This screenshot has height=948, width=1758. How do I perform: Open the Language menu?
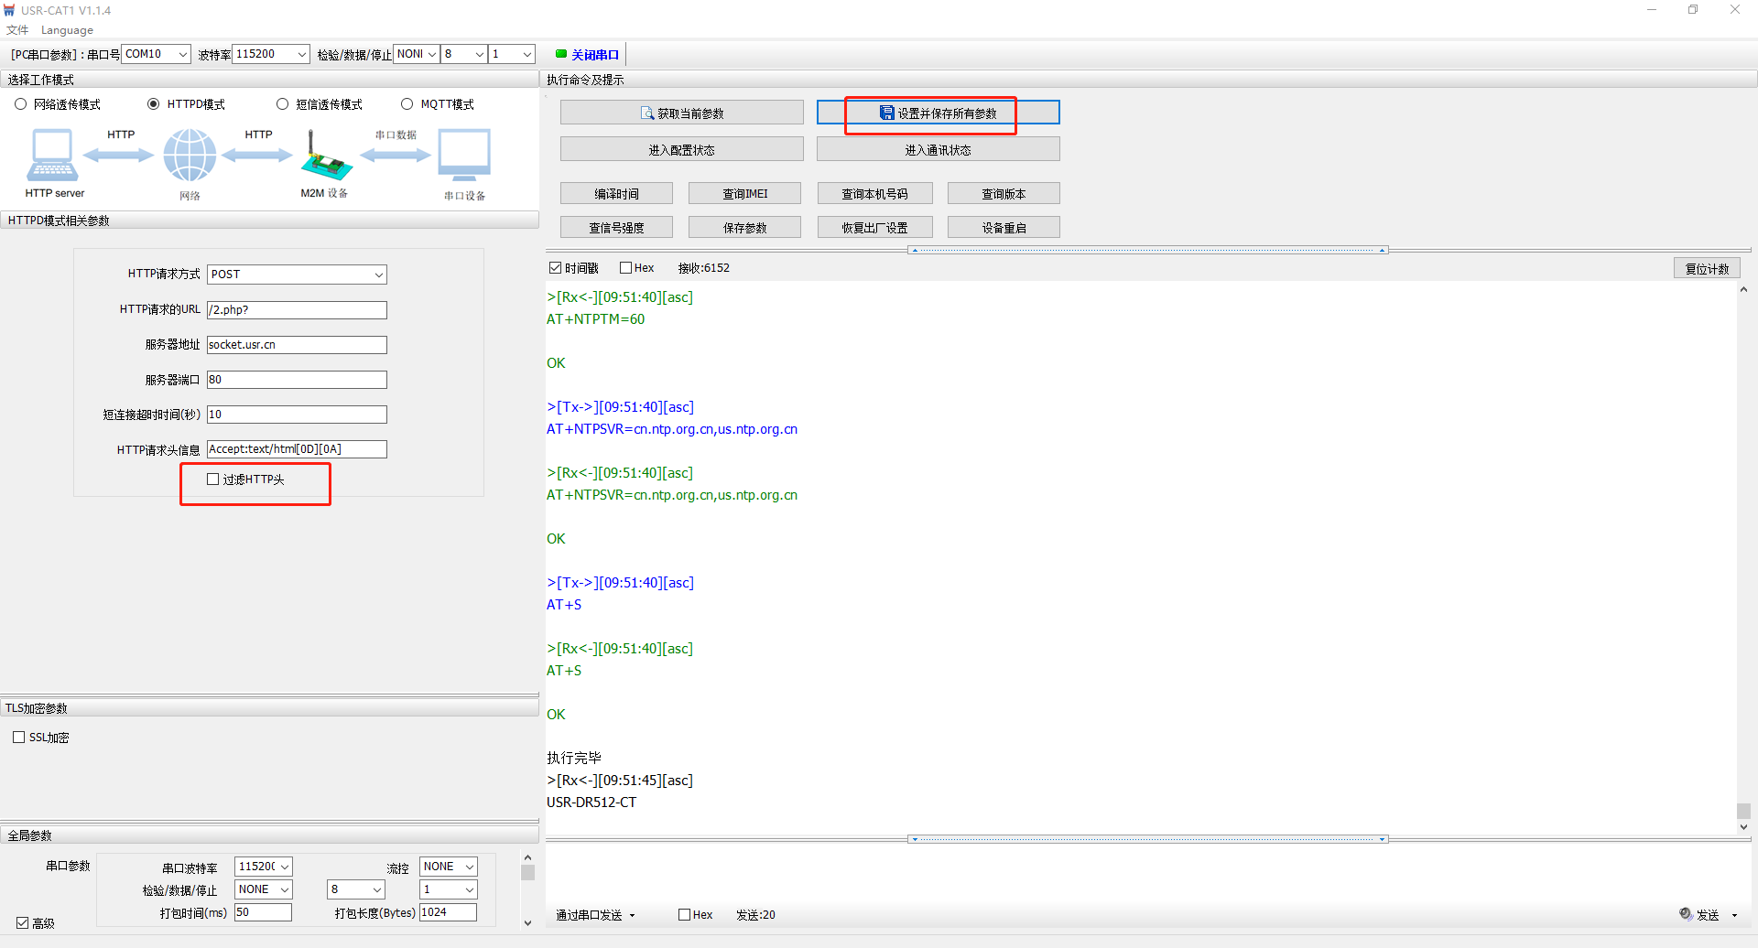tap(67, 30)
